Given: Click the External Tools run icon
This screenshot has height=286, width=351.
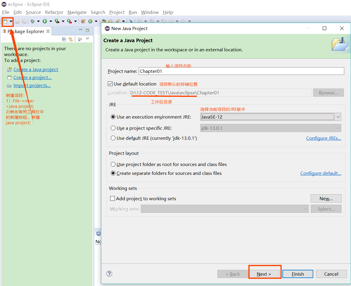Looking at the screenshot, I should click(69, 21).
